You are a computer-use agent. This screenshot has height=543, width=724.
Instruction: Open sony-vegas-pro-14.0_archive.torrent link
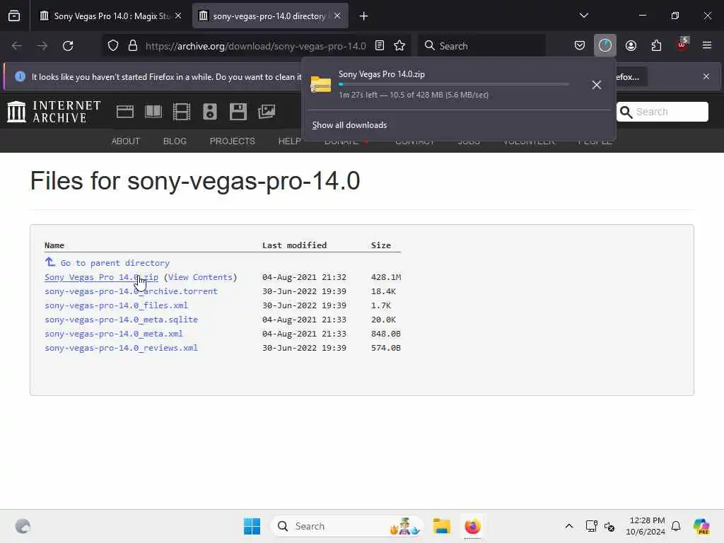(131, 291)
